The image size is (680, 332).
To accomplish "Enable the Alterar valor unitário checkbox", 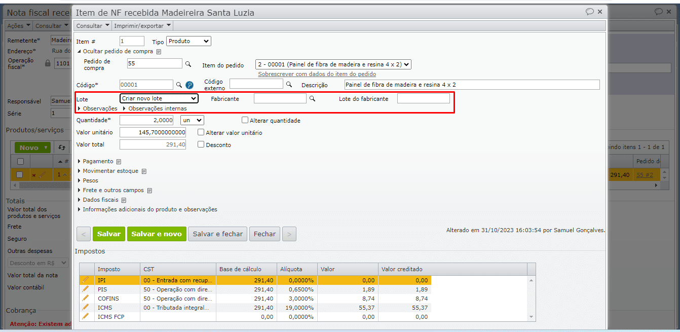I will coord(201,132).
